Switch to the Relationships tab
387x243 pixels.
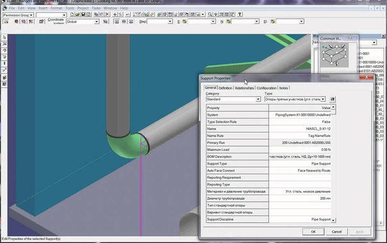[x=244, y=88]
